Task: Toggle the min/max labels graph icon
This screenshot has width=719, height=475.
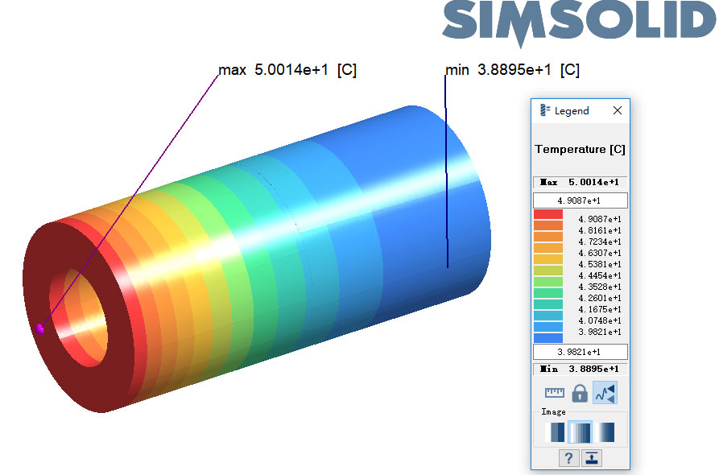Action: click(605, 393)
